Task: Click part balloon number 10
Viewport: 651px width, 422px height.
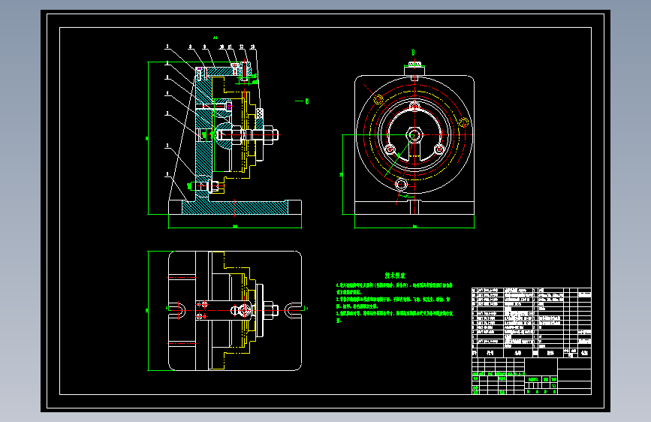Action: coord(222,47)
